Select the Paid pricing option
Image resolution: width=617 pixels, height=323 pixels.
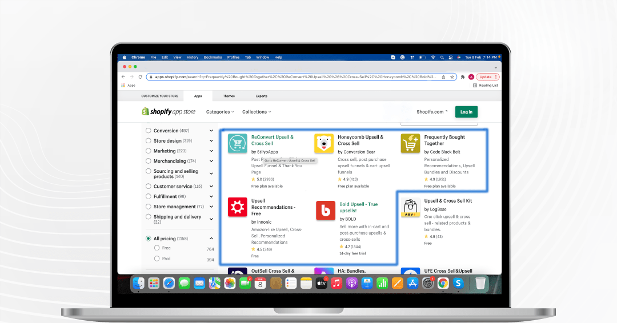coord(157,259)
